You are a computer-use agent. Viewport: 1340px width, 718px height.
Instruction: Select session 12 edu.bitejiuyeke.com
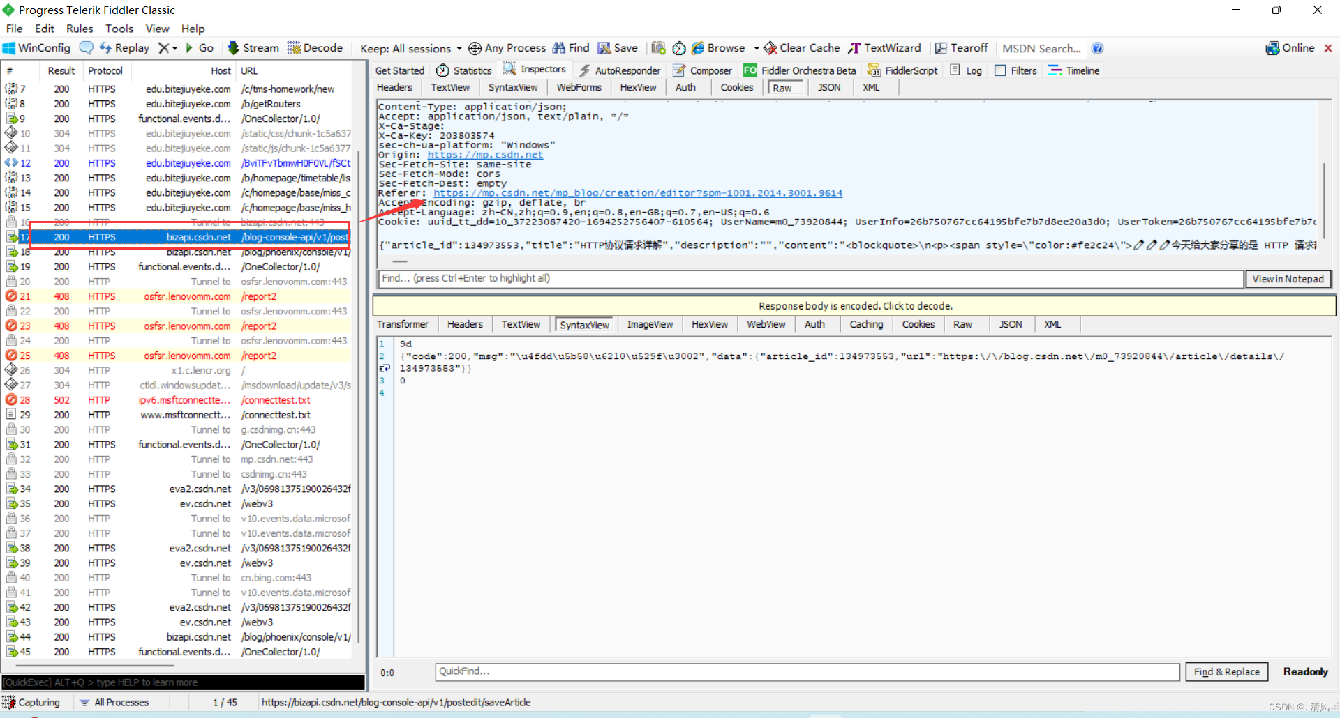pos(179,163)
